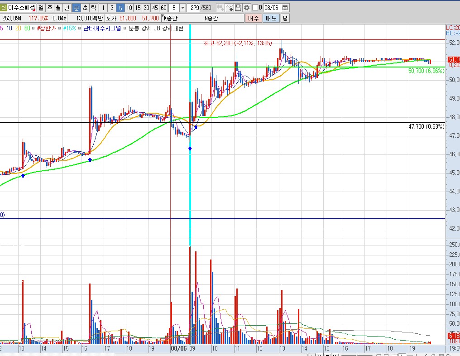Set interval to 1 minute
Screen dimensions: 460x356
click(x=103, y=8)
